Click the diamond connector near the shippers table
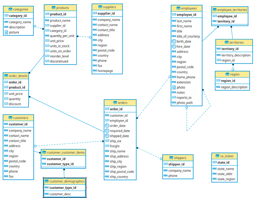This screenshot has height=198, width=258. [161, 159]
